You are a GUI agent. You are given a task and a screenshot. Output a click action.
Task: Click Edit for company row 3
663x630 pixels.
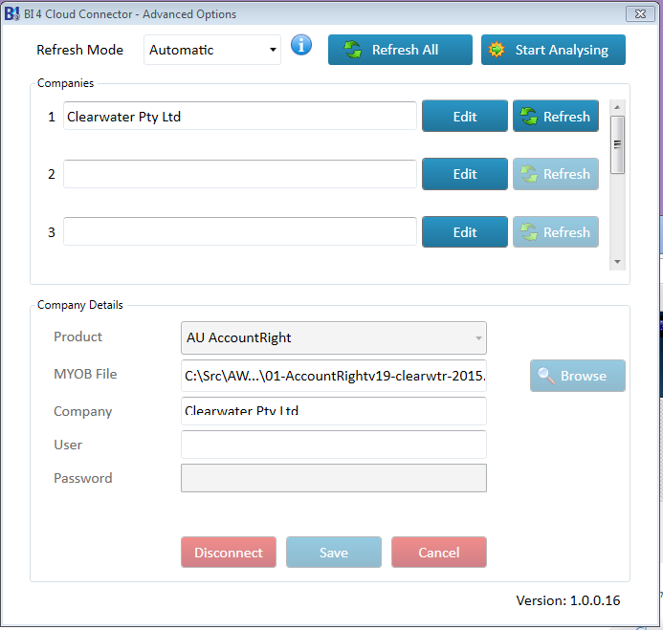point(465,232)
